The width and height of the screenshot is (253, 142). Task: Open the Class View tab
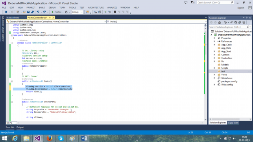[x=233, y=123]
